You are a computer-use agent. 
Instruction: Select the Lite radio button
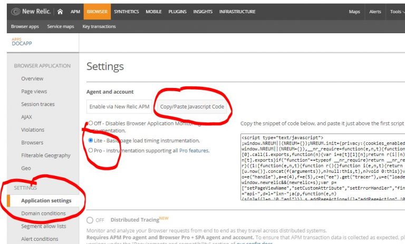coord(90,140)
